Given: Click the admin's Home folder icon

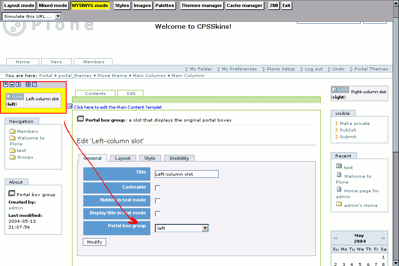Looking at the screenshot, I should (339, 204).
